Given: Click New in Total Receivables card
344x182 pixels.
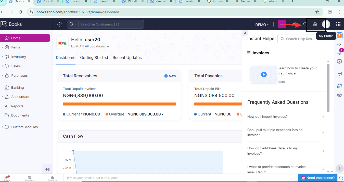Looking at the screenshot, I should click(x=170, y=76).
